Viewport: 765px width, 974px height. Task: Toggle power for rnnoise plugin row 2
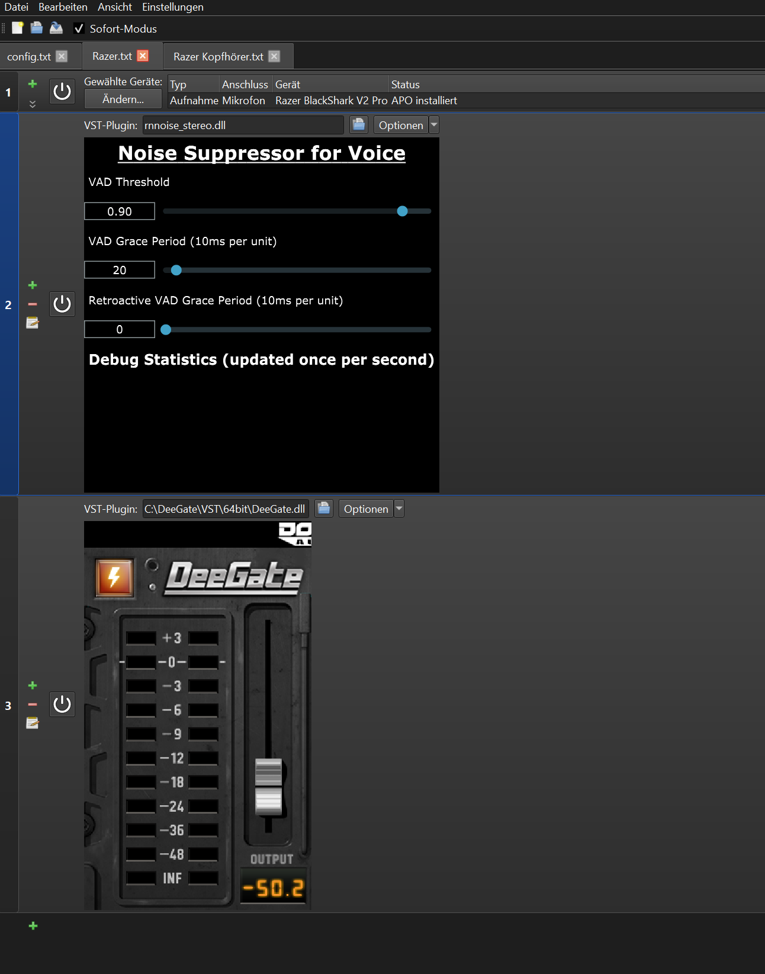pos(62,304)
